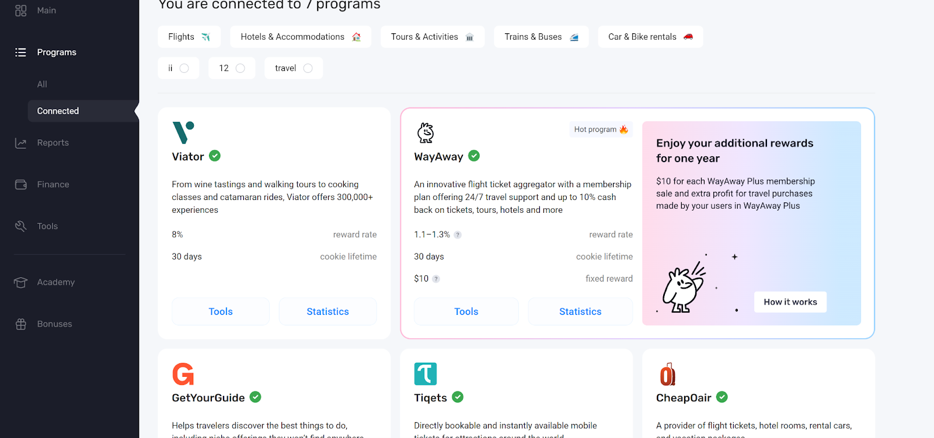Click the green verified checkmark beside Viator
The width and height of the screenshot is (934, 438).
[x=215, y=156]
